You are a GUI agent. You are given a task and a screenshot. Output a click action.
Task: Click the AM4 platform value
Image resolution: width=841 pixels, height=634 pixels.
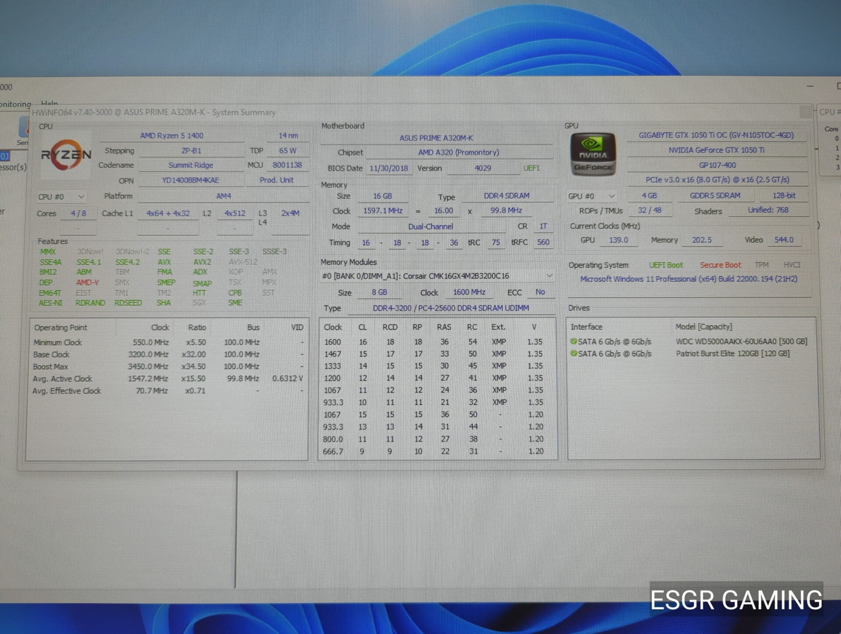[224, 196]
